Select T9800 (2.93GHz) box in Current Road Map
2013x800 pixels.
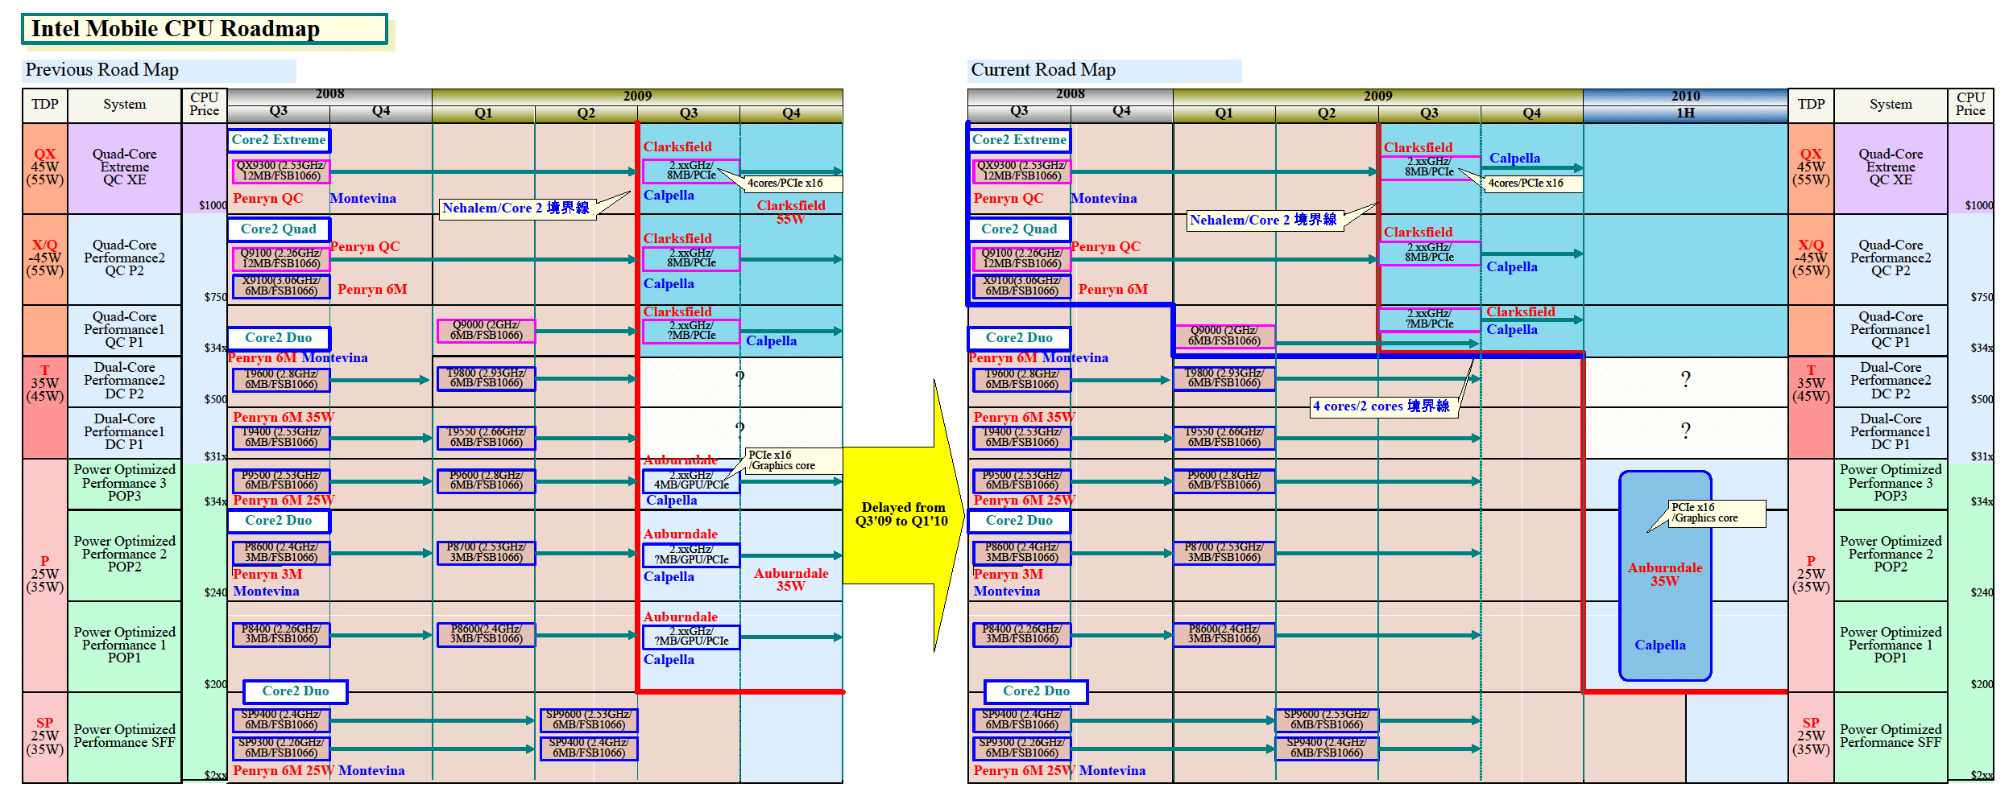(1224, 378)
